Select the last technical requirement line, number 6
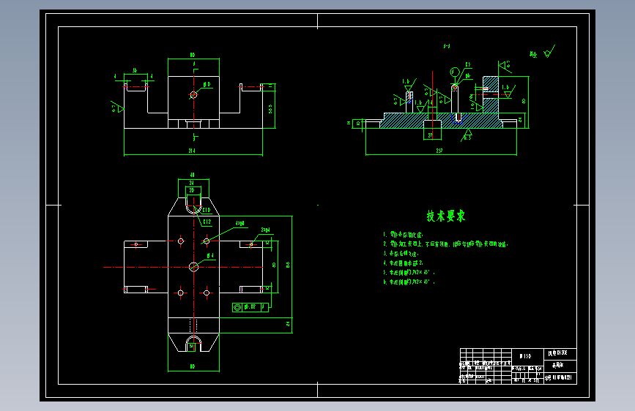Viewport: 635px width, 411px height. point(409,282)
